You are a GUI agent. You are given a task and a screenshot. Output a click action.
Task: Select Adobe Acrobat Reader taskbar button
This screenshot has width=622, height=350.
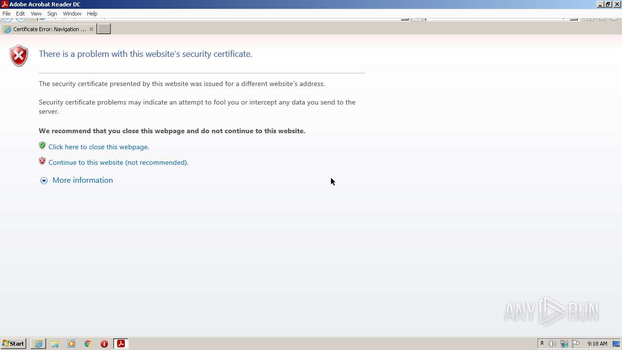click(x=121, y=344)
